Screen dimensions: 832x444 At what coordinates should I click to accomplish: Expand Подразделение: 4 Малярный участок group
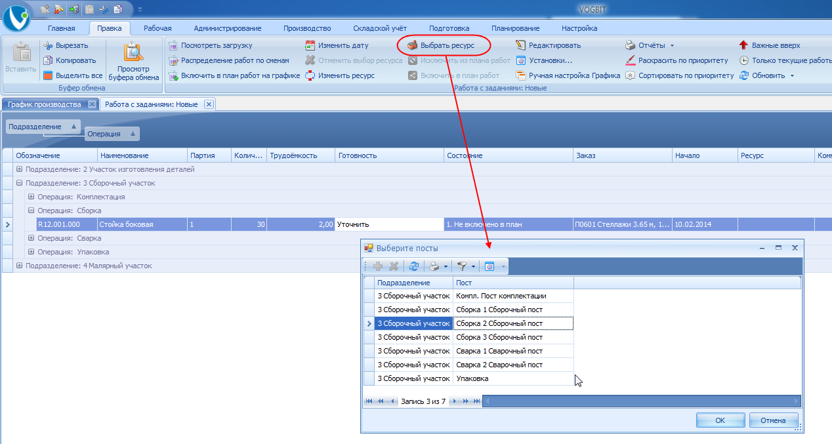pos(20,266)
